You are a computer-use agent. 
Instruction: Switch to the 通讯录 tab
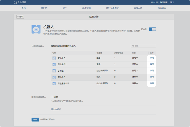pyautogui.click(x=44, y=8)
